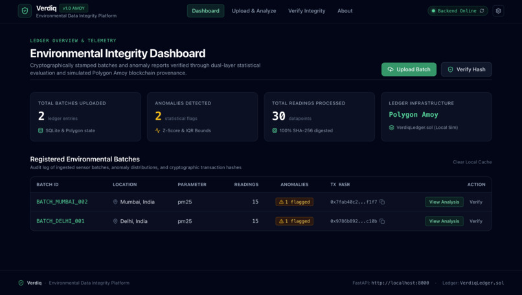The height and width of the screenshot is (295, 522).
Task: Click the Registered Environmental Batches heading
Action: [85, 159]
